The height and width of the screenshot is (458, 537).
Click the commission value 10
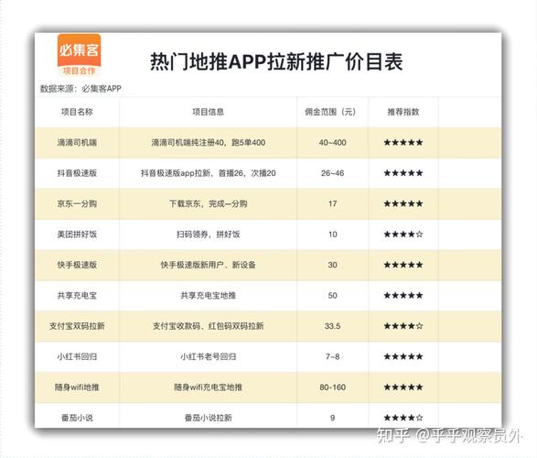333,234
